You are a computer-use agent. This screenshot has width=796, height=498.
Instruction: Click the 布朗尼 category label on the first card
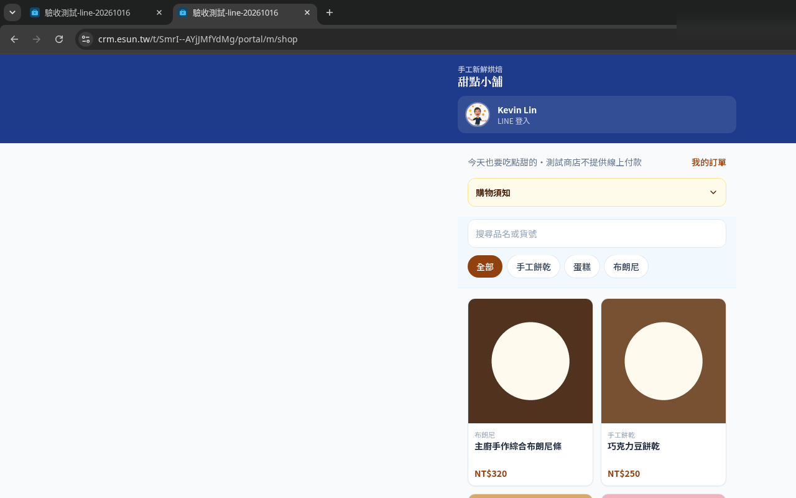485,435
